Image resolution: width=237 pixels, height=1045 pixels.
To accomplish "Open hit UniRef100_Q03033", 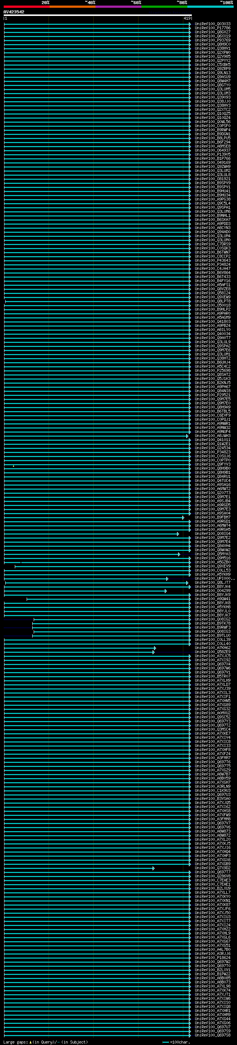I will [x=213, y=24].
